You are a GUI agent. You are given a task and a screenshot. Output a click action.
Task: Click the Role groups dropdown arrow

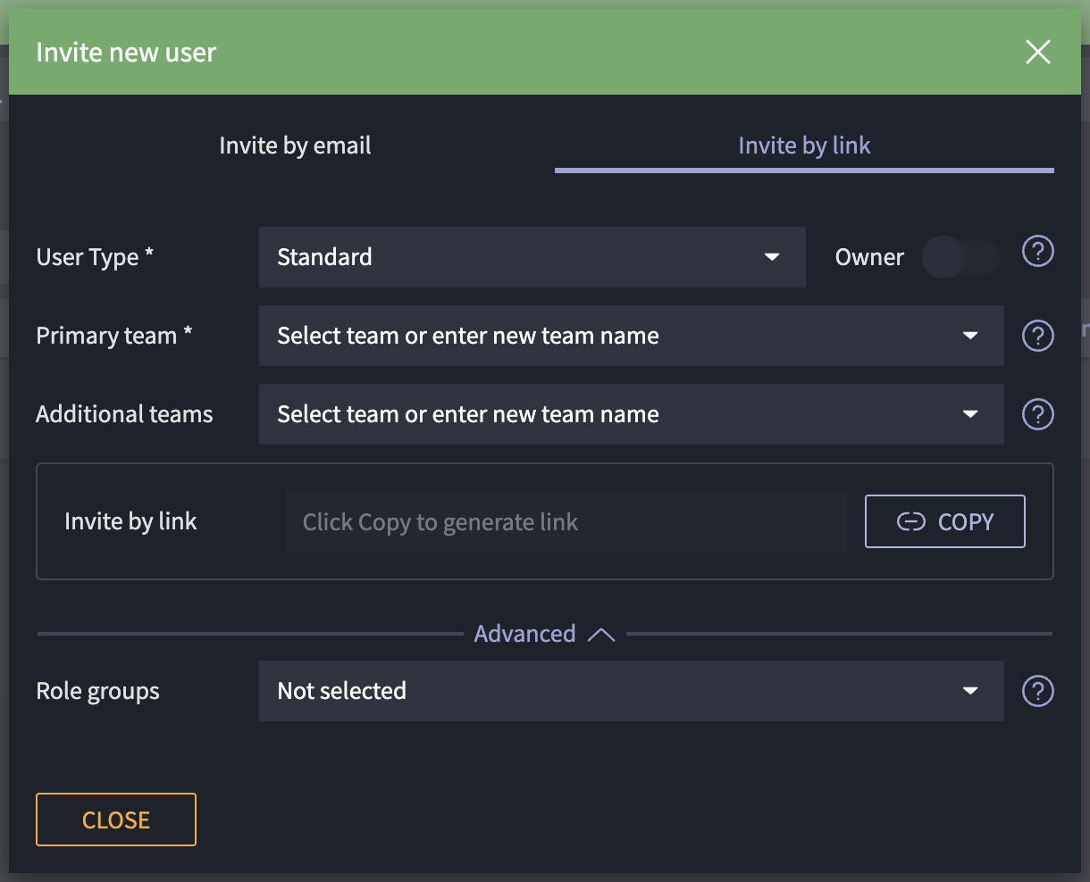970,691
